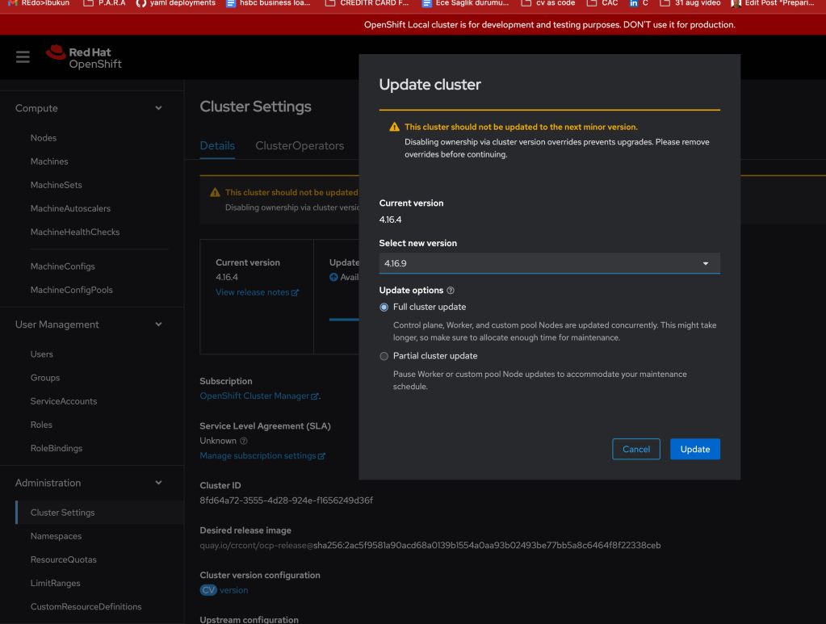Open Machines page from sidebar
The width and height of the screenshot is (826, 624).
tap(49, 161)
